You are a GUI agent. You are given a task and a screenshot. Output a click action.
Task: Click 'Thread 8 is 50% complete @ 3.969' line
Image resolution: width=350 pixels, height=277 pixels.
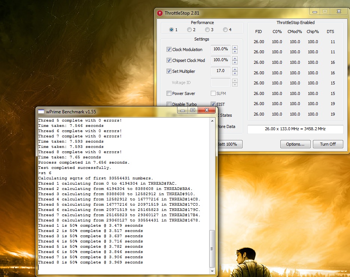pyautogui.click(x=91, y=262)
